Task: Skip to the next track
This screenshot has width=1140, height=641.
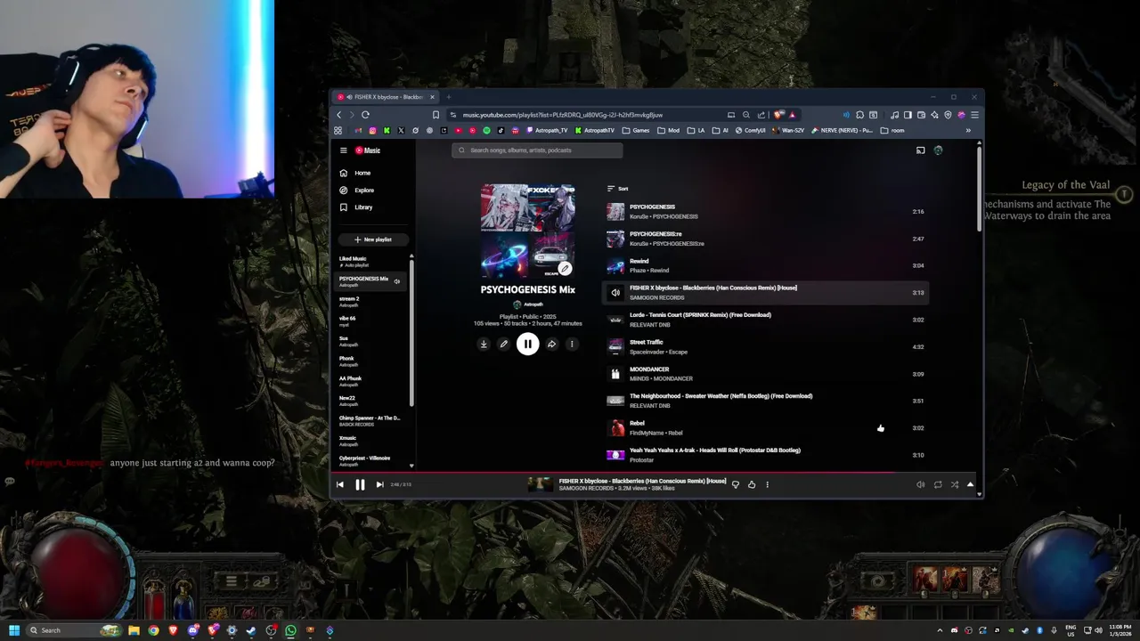Action: (379, 484)
